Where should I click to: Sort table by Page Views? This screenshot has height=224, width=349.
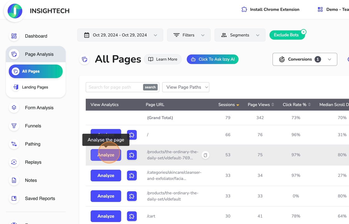[x=261, y=105]
